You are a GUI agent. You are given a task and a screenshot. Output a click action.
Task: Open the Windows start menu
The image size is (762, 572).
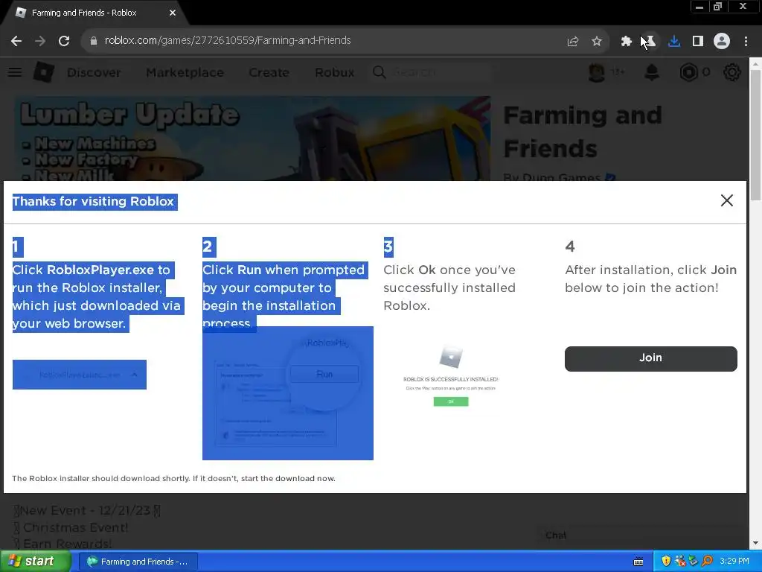[34, 562]
